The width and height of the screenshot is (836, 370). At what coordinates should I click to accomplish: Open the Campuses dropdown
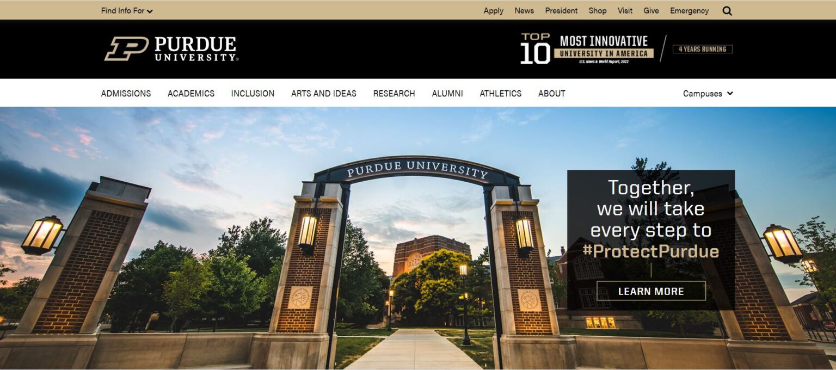[708, 94]
